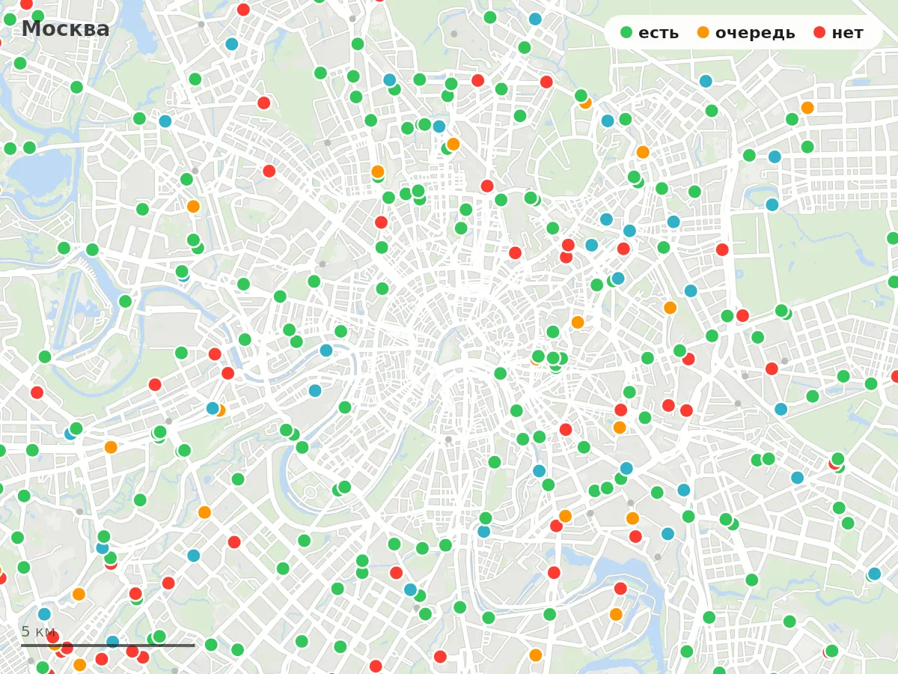Image resolution: width=898 pixels, height=674 pixels.
Task: Select the blue marker right above the '5 км' label
Action: pos(44,614)
